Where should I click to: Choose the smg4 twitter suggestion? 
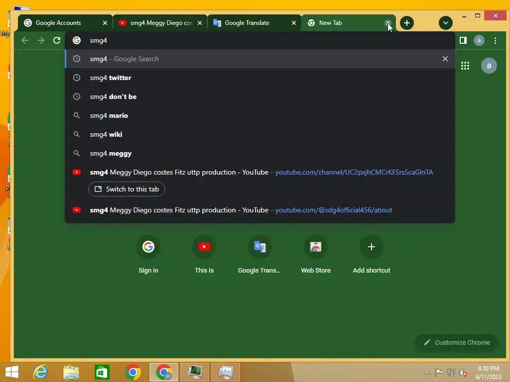(260, 78)
